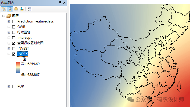Image resolution: width=190 pixels, height=107 pixels.
Task: Choose List By Visibility icon
Action: click(16, 9)
